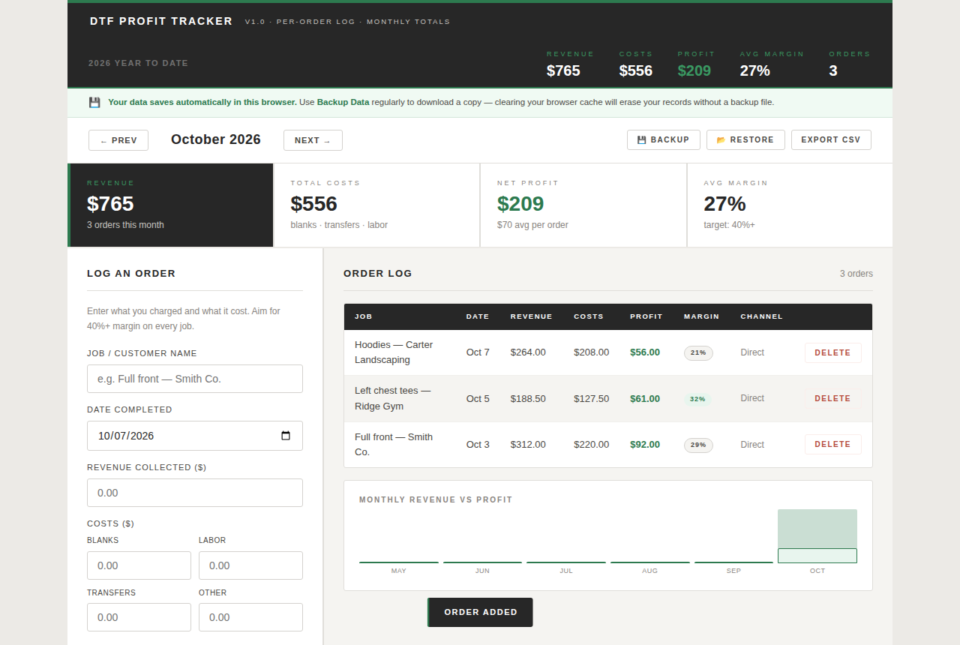
Task: Select the Revenue summary card
Action: click(171, 205)
